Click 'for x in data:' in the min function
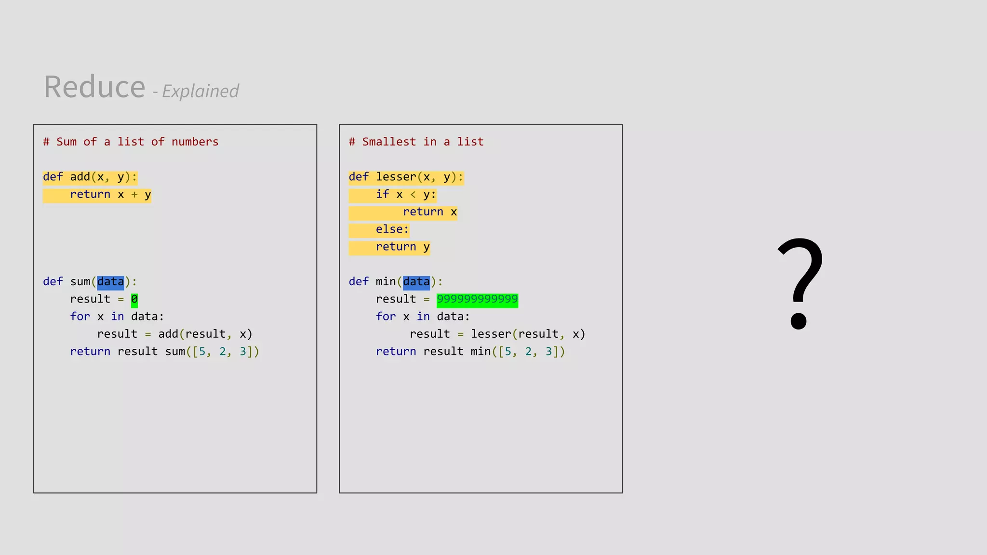Viewport: 987px width, 555px height. (x=423, y=317)
